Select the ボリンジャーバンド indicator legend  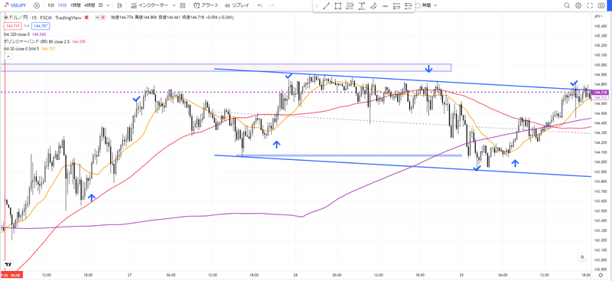[36, 41]
